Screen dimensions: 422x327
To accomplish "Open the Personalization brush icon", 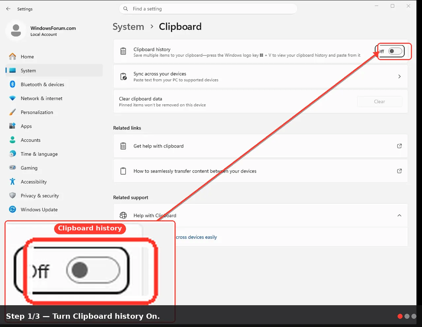I will point(13,112).
